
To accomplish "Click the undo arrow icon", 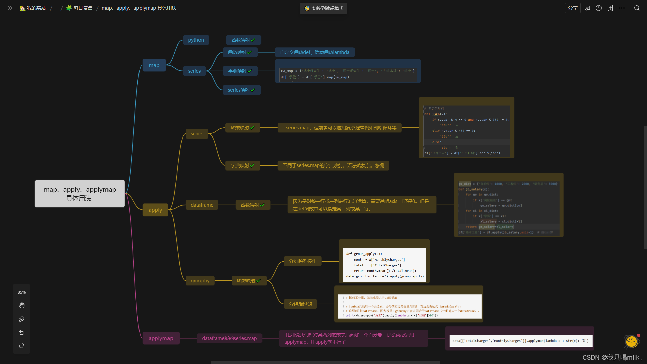I will tap(22, 333).
